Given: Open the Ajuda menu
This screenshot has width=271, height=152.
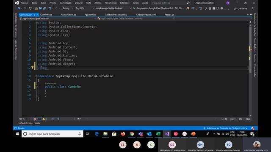Looking at the screenshot, I should [x=145, y=3].
